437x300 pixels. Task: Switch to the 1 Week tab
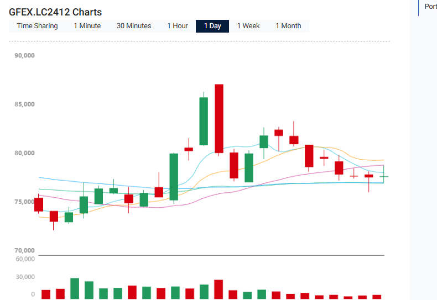pyautogui.click(x=248, y=26)
